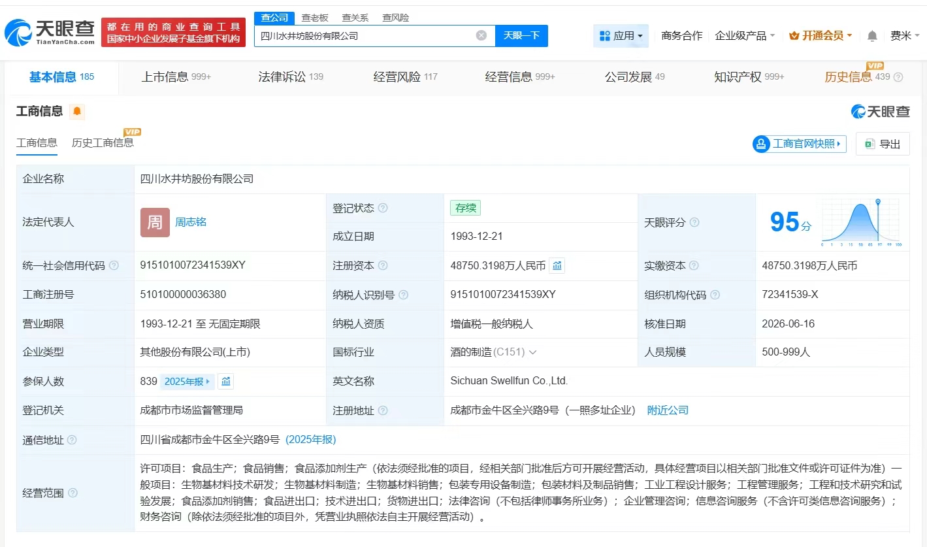Open help icon next to 组织机构代码
This screenshot has height=547, width=927.
click(x=715, y=295)
